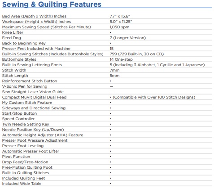The height and width of the screenshot is (189, 214).
Task: Click the Included Wide Table label
Action: 22,184
